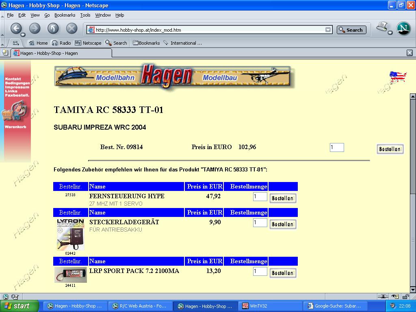The image size is (416, 312).
Task: Open the sidebar tab button dropdown
Action: 16,43
